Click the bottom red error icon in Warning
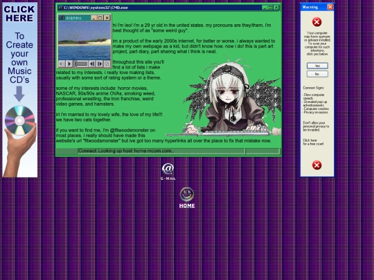 pos(317,165)
